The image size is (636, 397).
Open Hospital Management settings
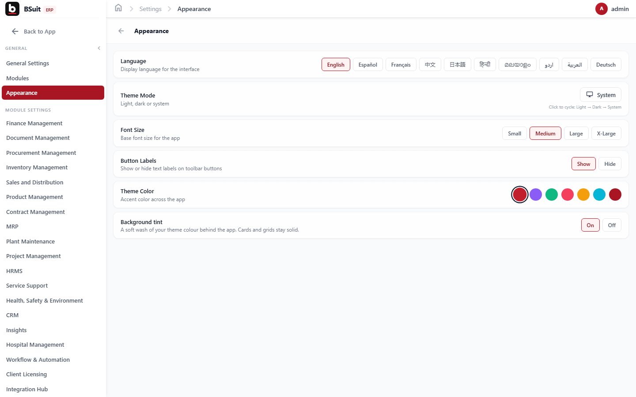53,345
